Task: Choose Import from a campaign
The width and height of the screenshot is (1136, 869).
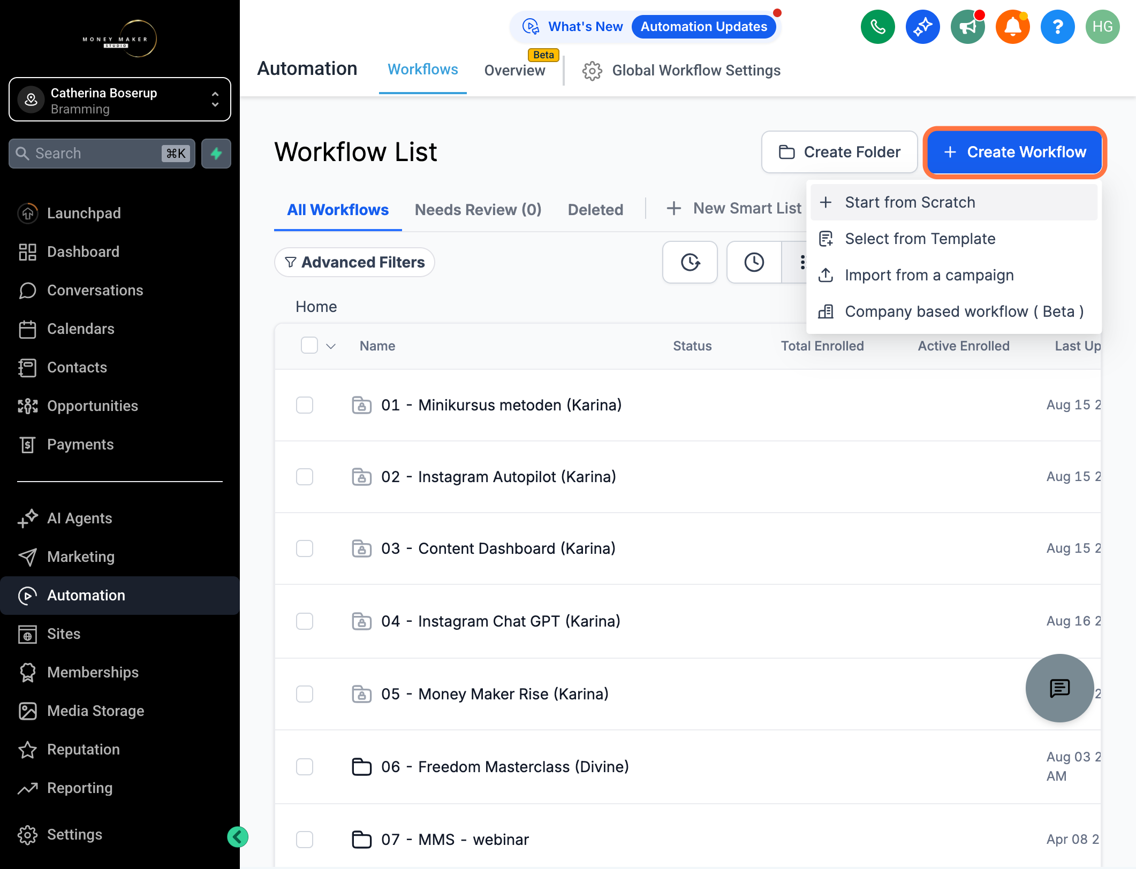Action: 954,275
